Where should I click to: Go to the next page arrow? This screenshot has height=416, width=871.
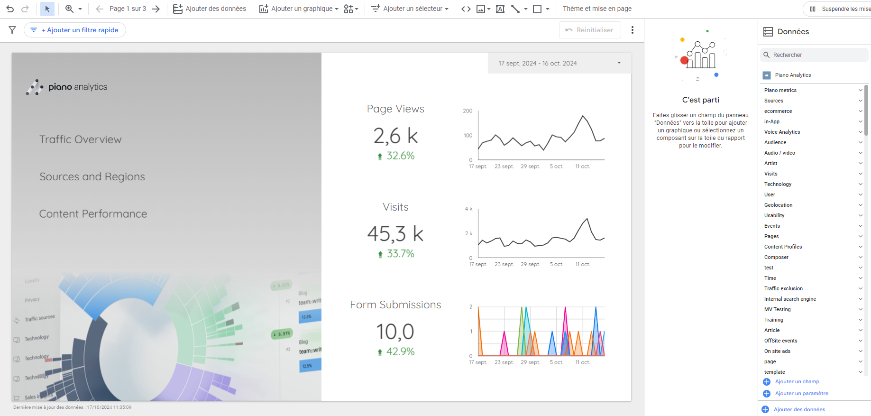tap(156, 9)
